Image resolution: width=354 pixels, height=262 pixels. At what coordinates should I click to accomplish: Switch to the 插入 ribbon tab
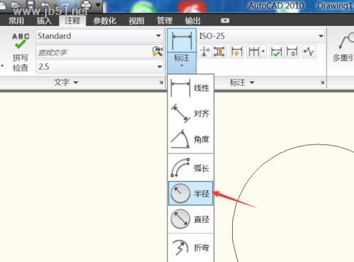[44, 21]
